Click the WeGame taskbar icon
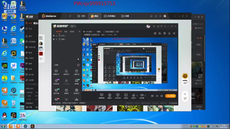This screenshot has height=129, width=230. click(x=32, y=126)
